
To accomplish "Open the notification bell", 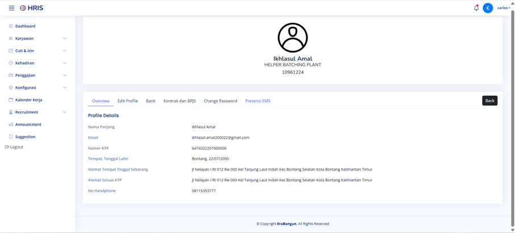I will 476,8.
